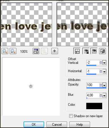The height and width of the screenshot is (128, 109).
Task: Click the Opacity spinner arrows
Action: coord(101,85)
